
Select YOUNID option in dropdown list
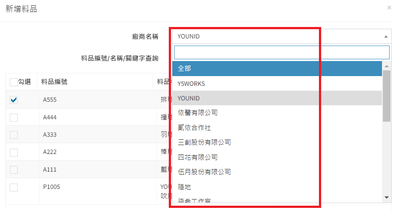pyautogui.click(x=277, y=98)
